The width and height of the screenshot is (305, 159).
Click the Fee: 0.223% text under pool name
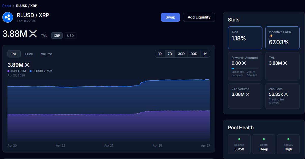[x=26, y=21]
